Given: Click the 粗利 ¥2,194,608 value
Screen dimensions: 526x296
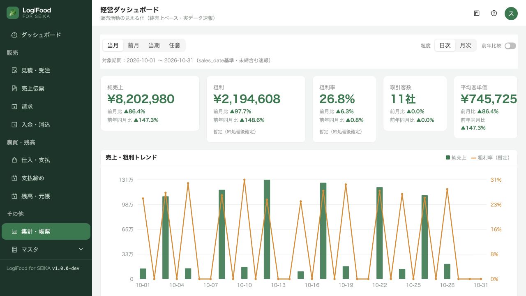Looking at the screenshot, I should point(247,99).
